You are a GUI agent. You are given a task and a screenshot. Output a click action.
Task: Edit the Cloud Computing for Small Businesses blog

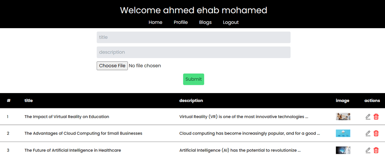[x=368, y=133]
